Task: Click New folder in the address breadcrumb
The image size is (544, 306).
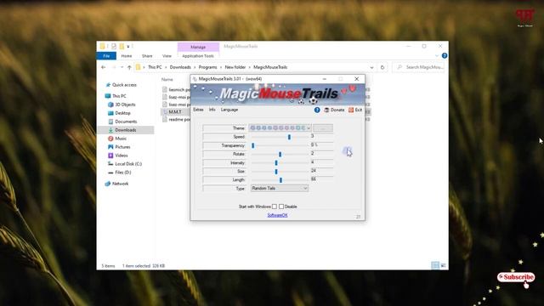Action: pos(235,67)
